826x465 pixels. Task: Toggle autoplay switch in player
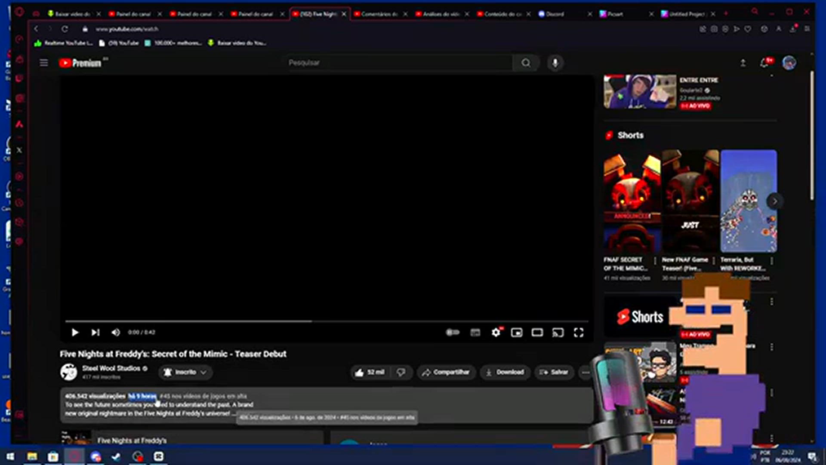pyautogui.click(x=453, y=332)
